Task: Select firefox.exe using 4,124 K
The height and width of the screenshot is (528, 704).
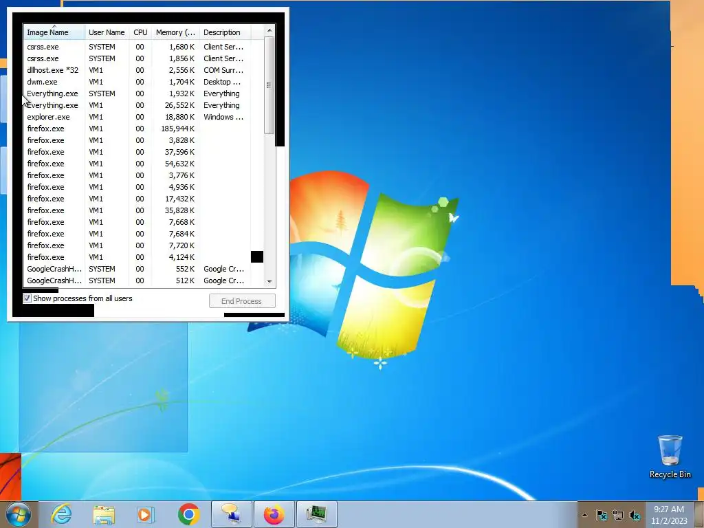Action: click(x=137, y=257)
